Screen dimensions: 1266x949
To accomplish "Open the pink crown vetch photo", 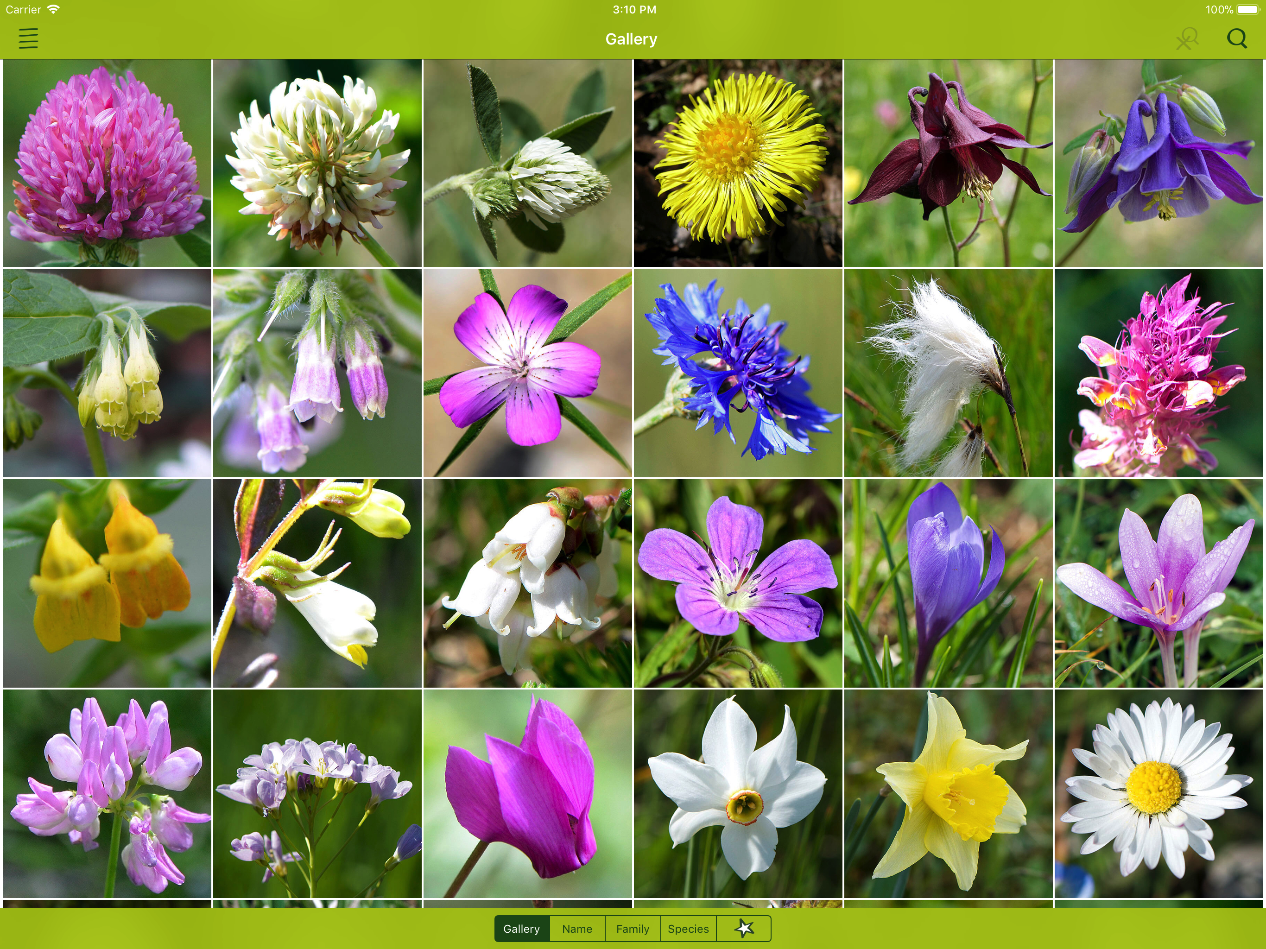I will click(x=107, y=794).
